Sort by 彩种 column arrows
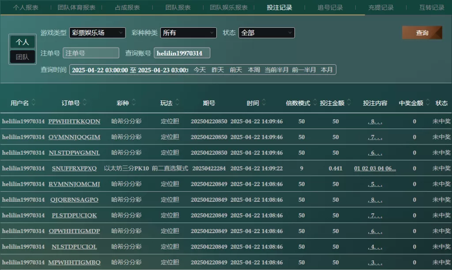452x270 pixels. click(133, 102)
